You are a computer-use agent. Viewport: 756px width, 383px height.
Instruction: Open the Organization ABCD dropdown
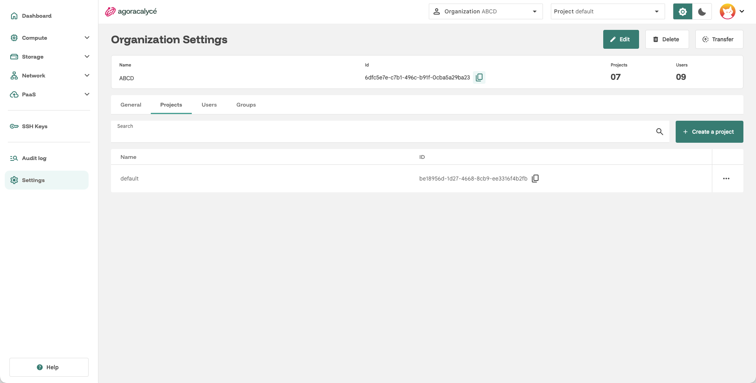coord(485,11)
